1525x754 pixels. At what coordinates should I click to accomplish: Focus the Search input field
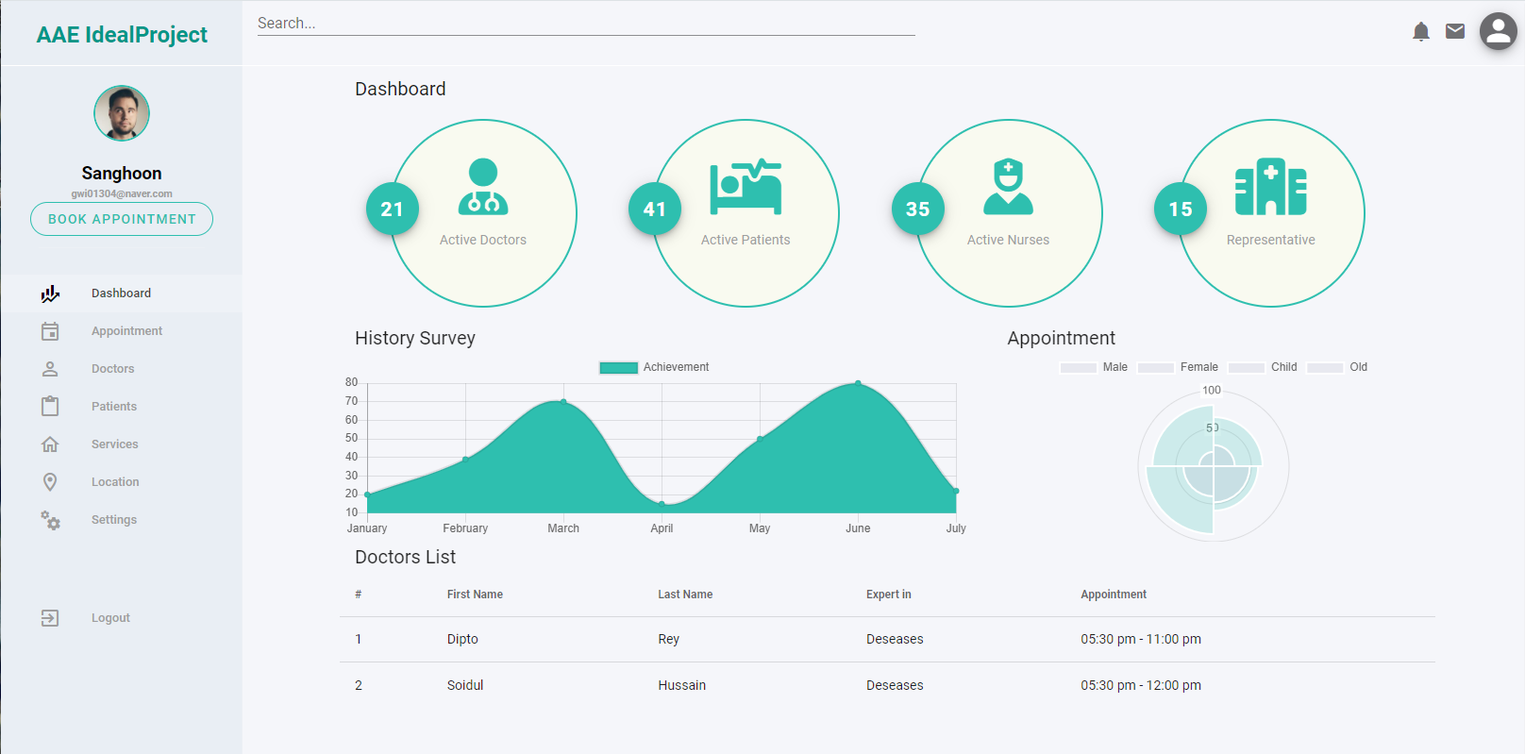coord(586,24)
